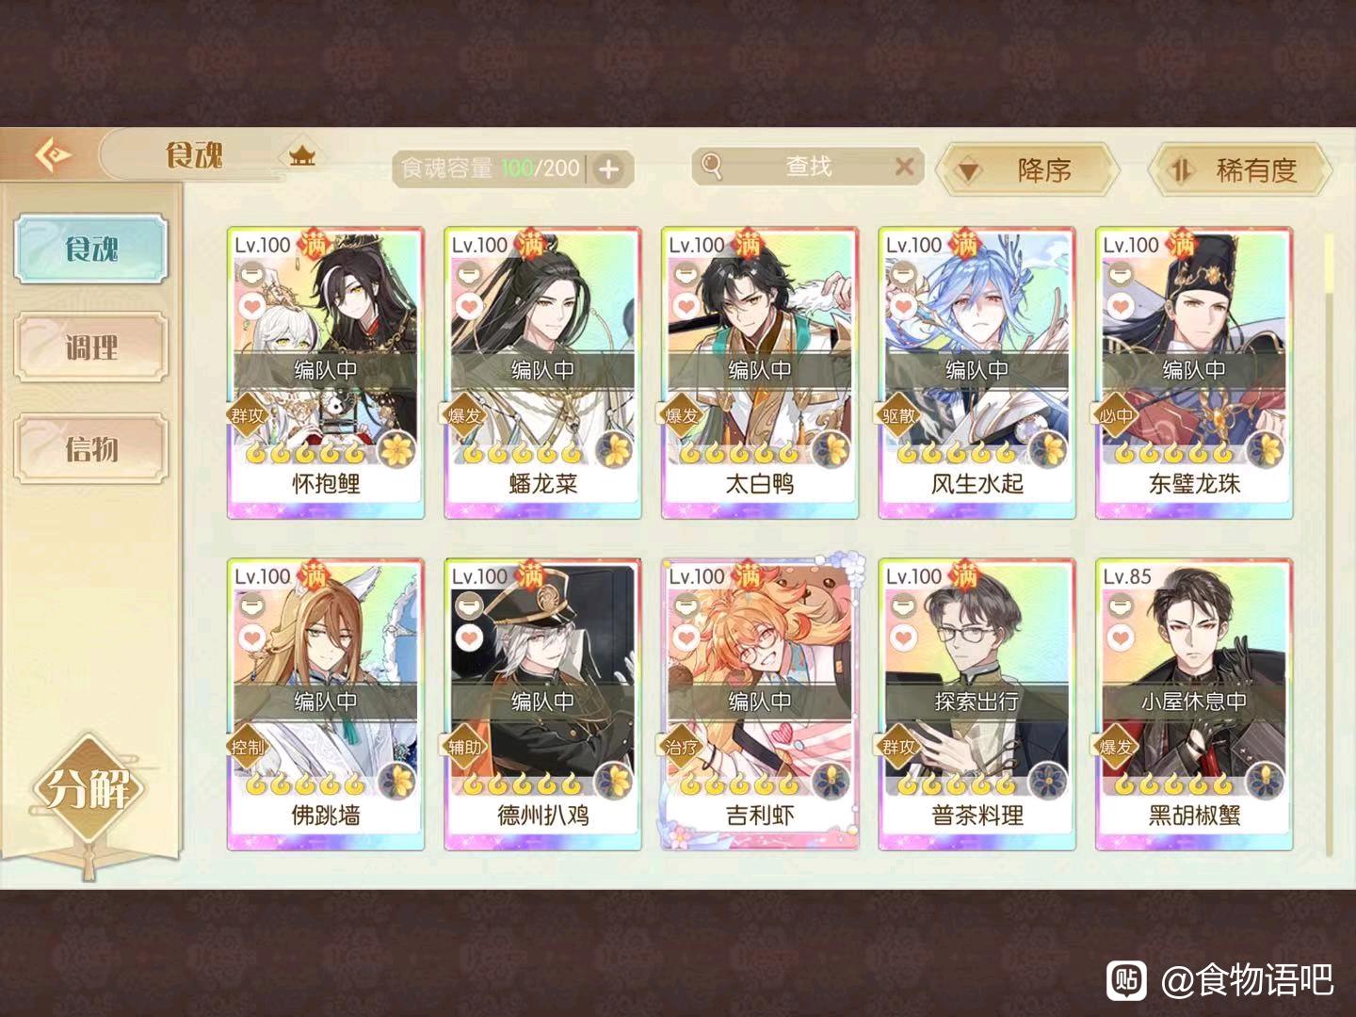Click the vertical scrollbar beside the cards

tap(1329, 546)
